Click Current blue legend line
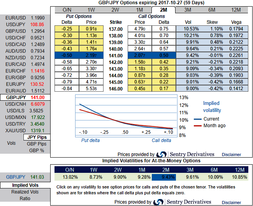 (x=198, y=119)
